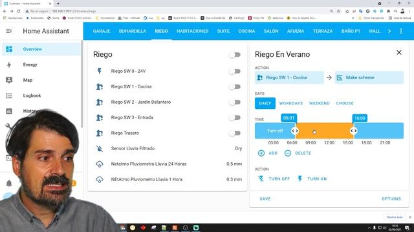Click the Sensor Lluvia Filtrado water-off icon

[x=100, y=149]
